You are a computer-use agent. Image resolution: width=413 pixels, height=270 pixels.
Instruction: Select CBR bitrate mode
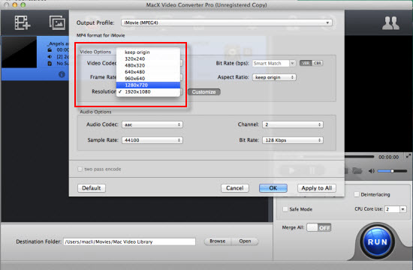click(318, 63)
